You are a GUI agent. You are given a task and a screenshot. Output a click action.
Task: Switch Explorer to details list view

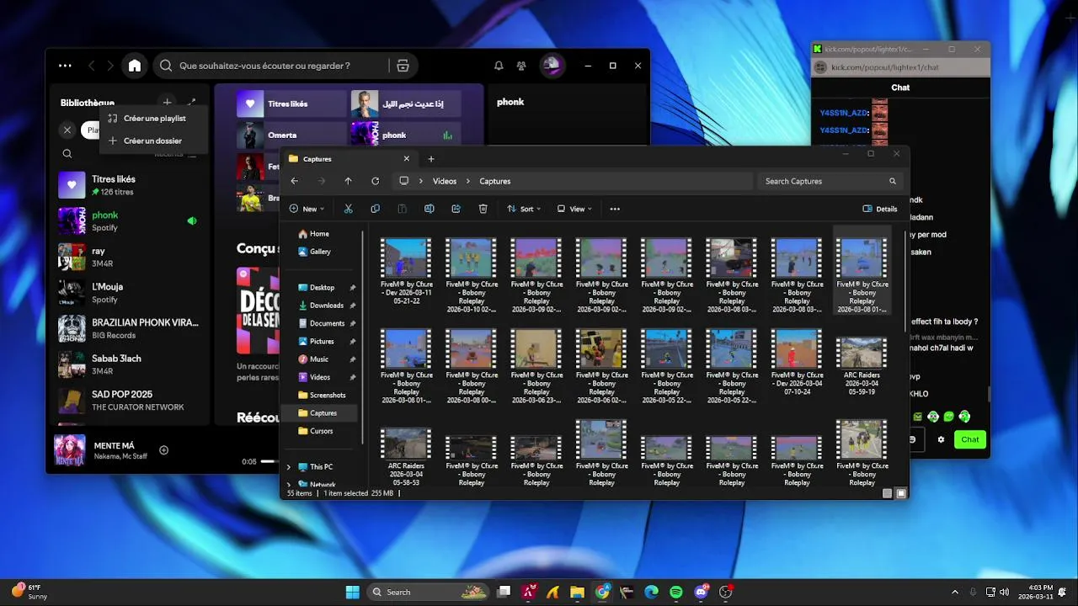(x=887, y=493)
